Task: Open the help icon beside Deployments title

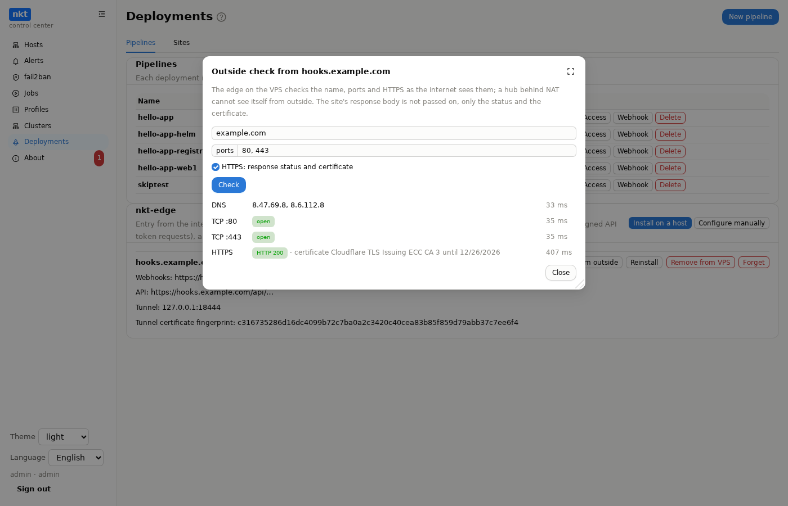Action: (221, 17)
